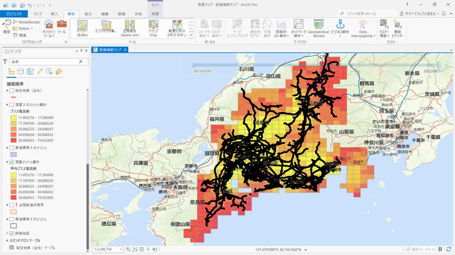Screen dimensions: 455x255
Task: Expand the 詳細地図 layer tree
Action: coord(7,233)
